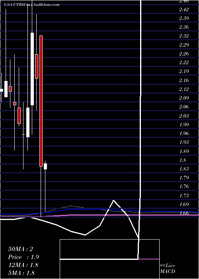199x279 pixels.
Task: Click the 1.96 price level label
Action: click(x=183, y=134)
